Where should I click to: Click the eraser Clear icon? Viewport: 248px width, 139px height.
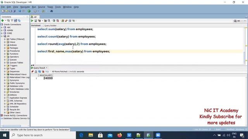point(66,20)
